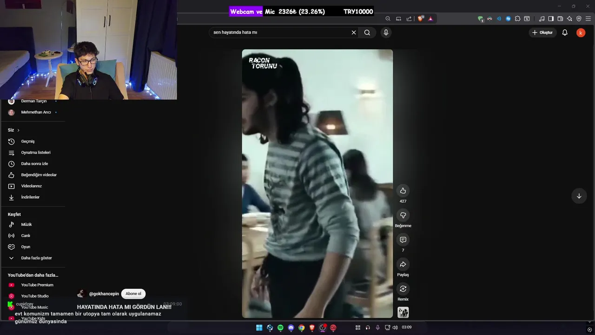
Task: Clear the search query with the X
Action: point(354,33)
